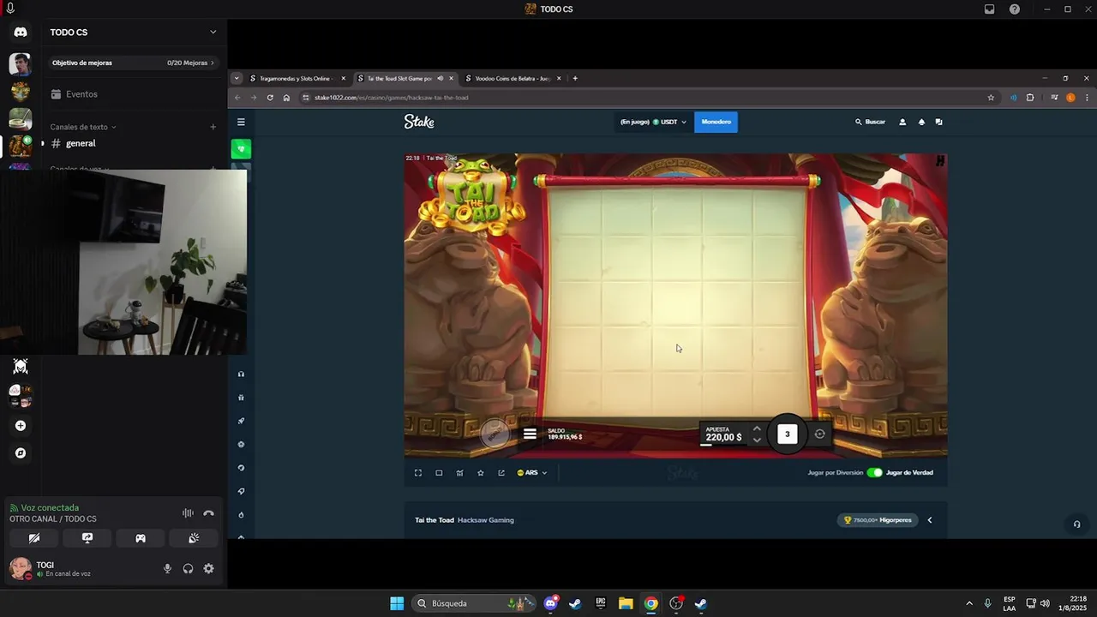Open game in pop-out window
The image size is (1097, 617).
pyautogui.click(x=501, y=472)
